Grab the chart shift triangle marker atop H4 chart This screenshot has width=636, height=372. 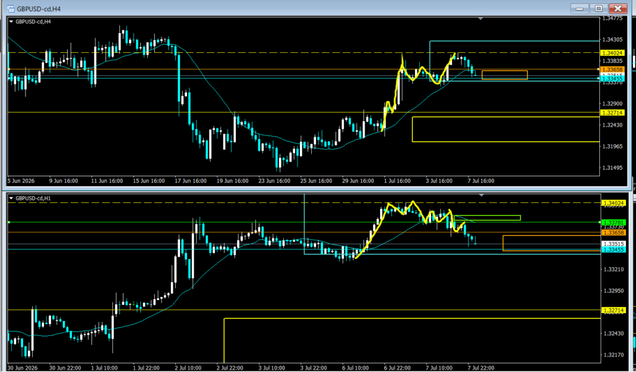coord(481,19)
